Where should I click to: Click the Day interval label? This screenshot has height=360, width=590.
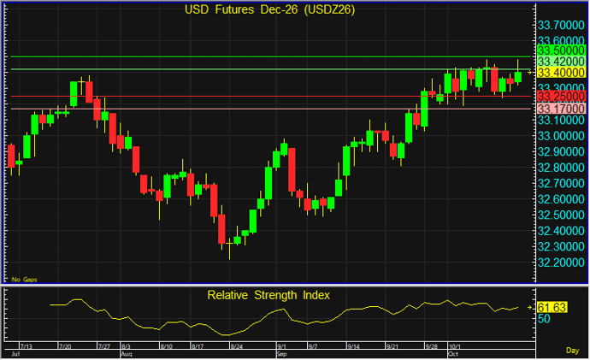(x=572, y=351)
